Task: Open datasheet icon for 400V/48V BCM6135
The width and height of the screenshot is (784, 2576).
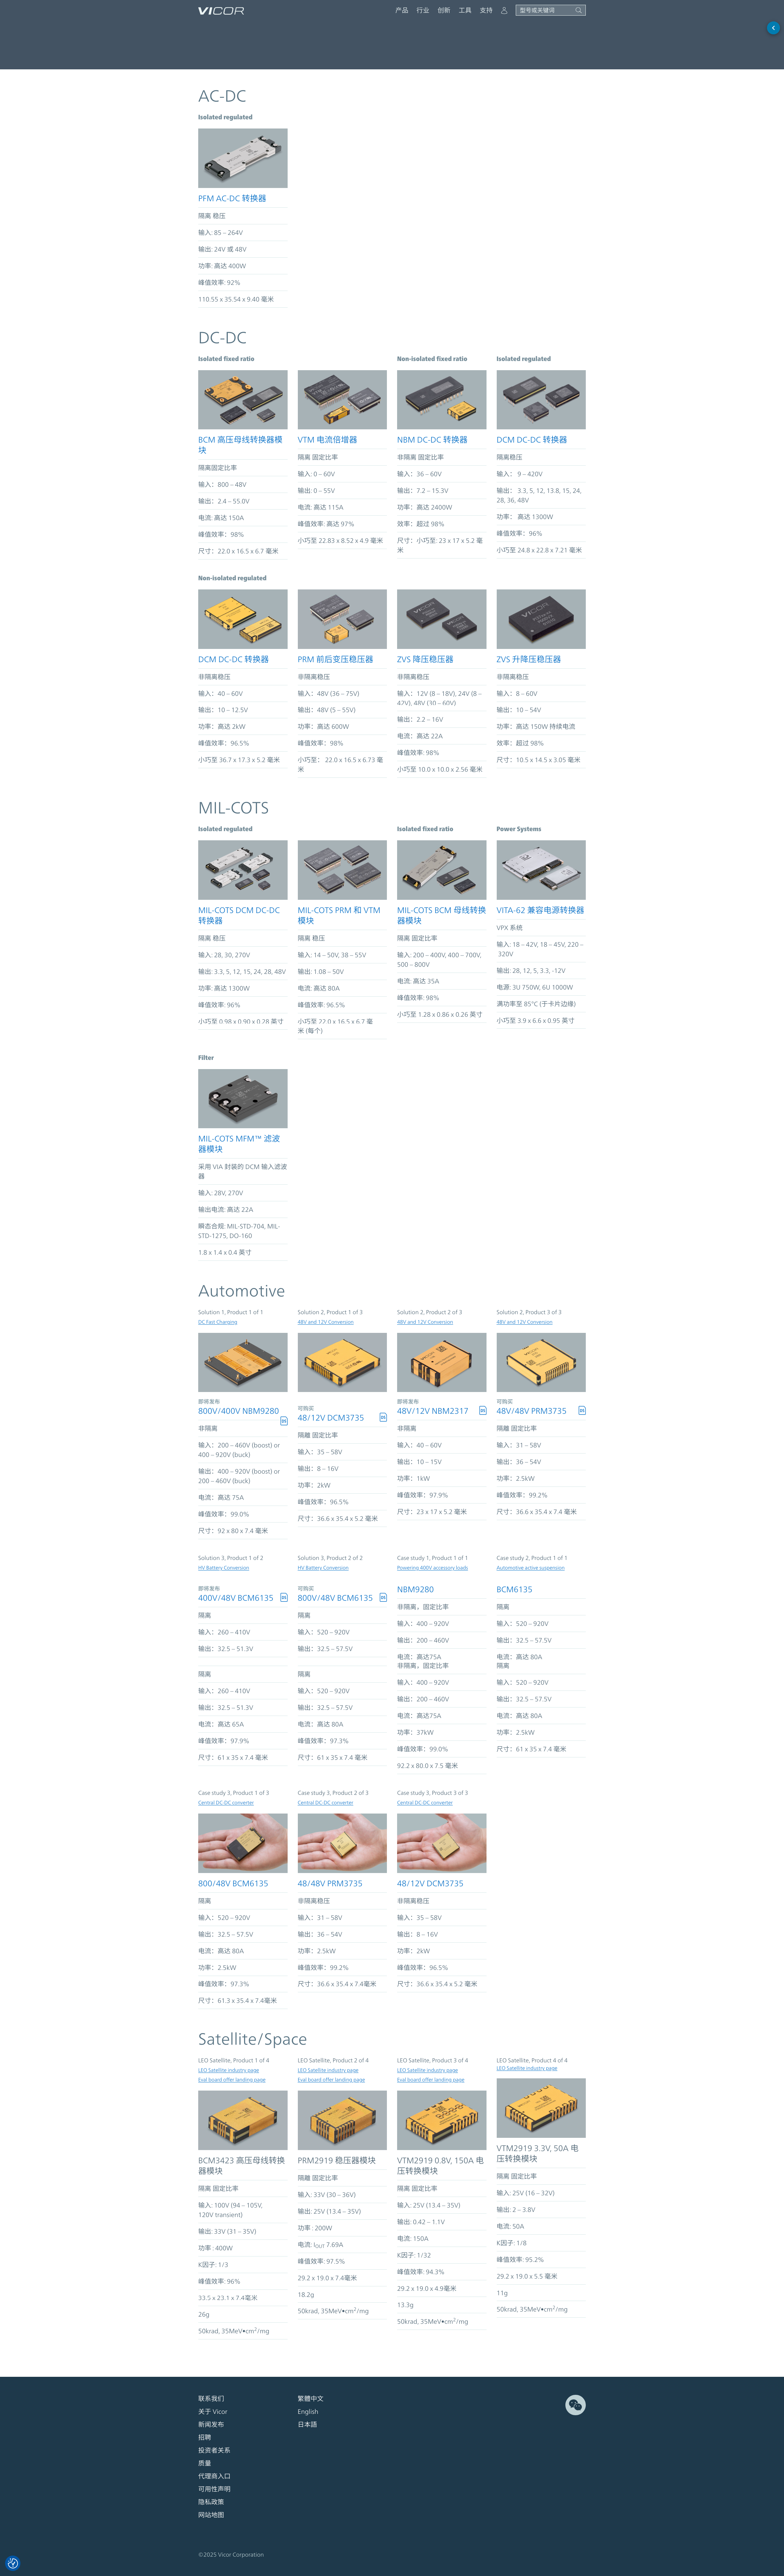Action: [284, 1597]
